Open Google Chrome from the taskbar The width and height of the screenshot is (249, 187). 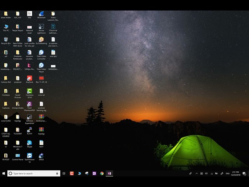coord(102,173)
